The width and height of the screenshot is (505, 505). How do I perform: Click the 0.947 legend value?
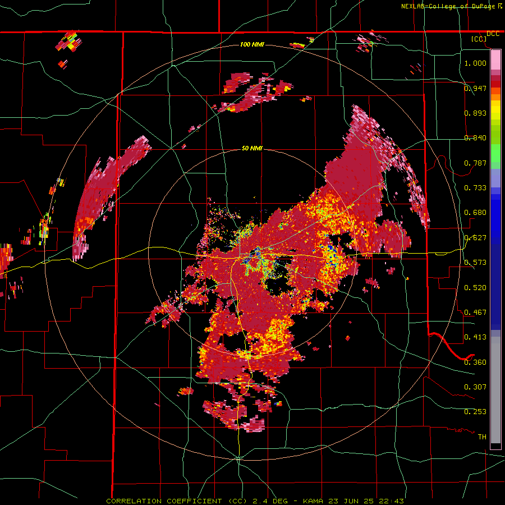pyautogui.click(x=475, y=88)
